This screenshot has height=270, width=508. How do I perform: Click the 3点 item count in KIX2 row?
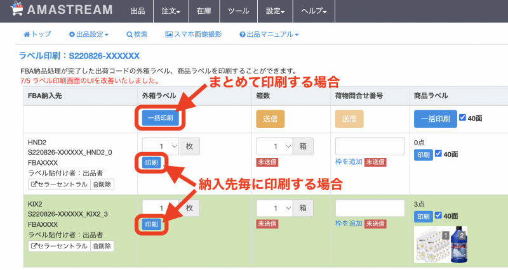click(x=419, y=204)
